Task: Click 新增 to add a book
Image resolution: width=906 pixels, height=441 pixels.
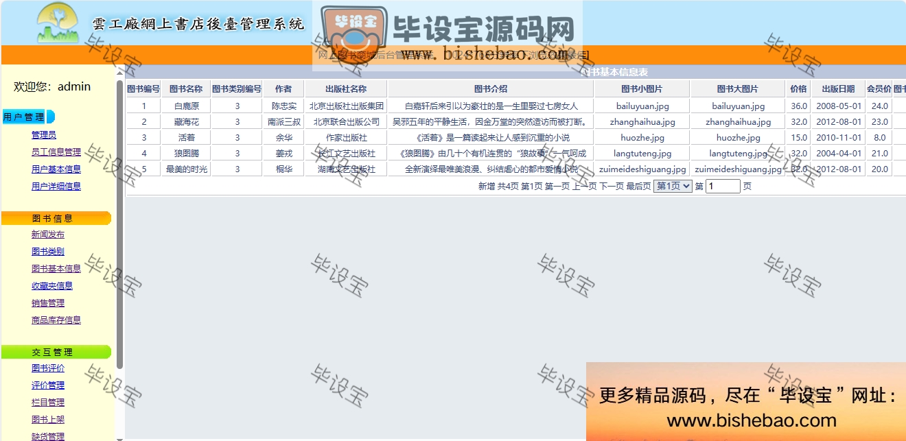Action: click(x=487, y=187)
